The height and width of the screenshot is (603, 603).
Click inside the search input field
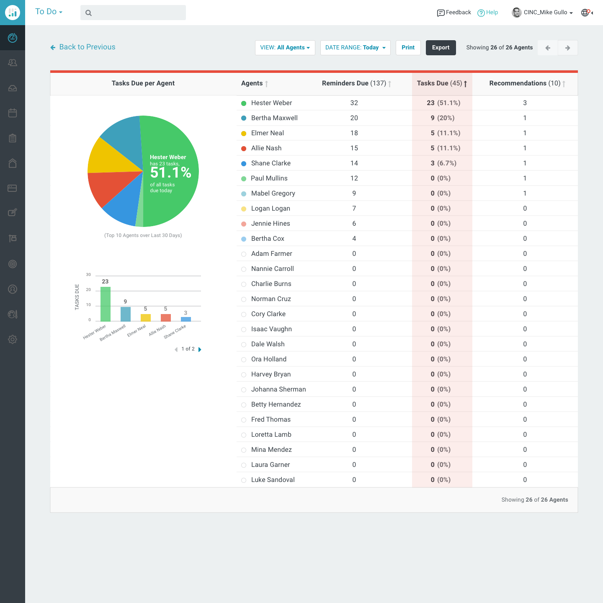(133, 13)
